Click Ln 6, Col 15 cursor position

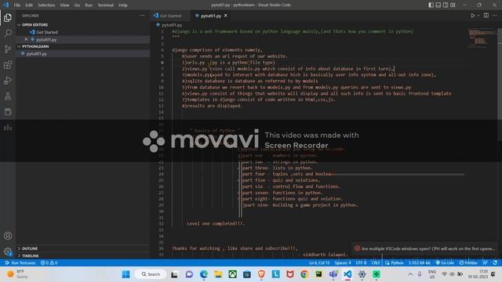click(x=319, y=263)
